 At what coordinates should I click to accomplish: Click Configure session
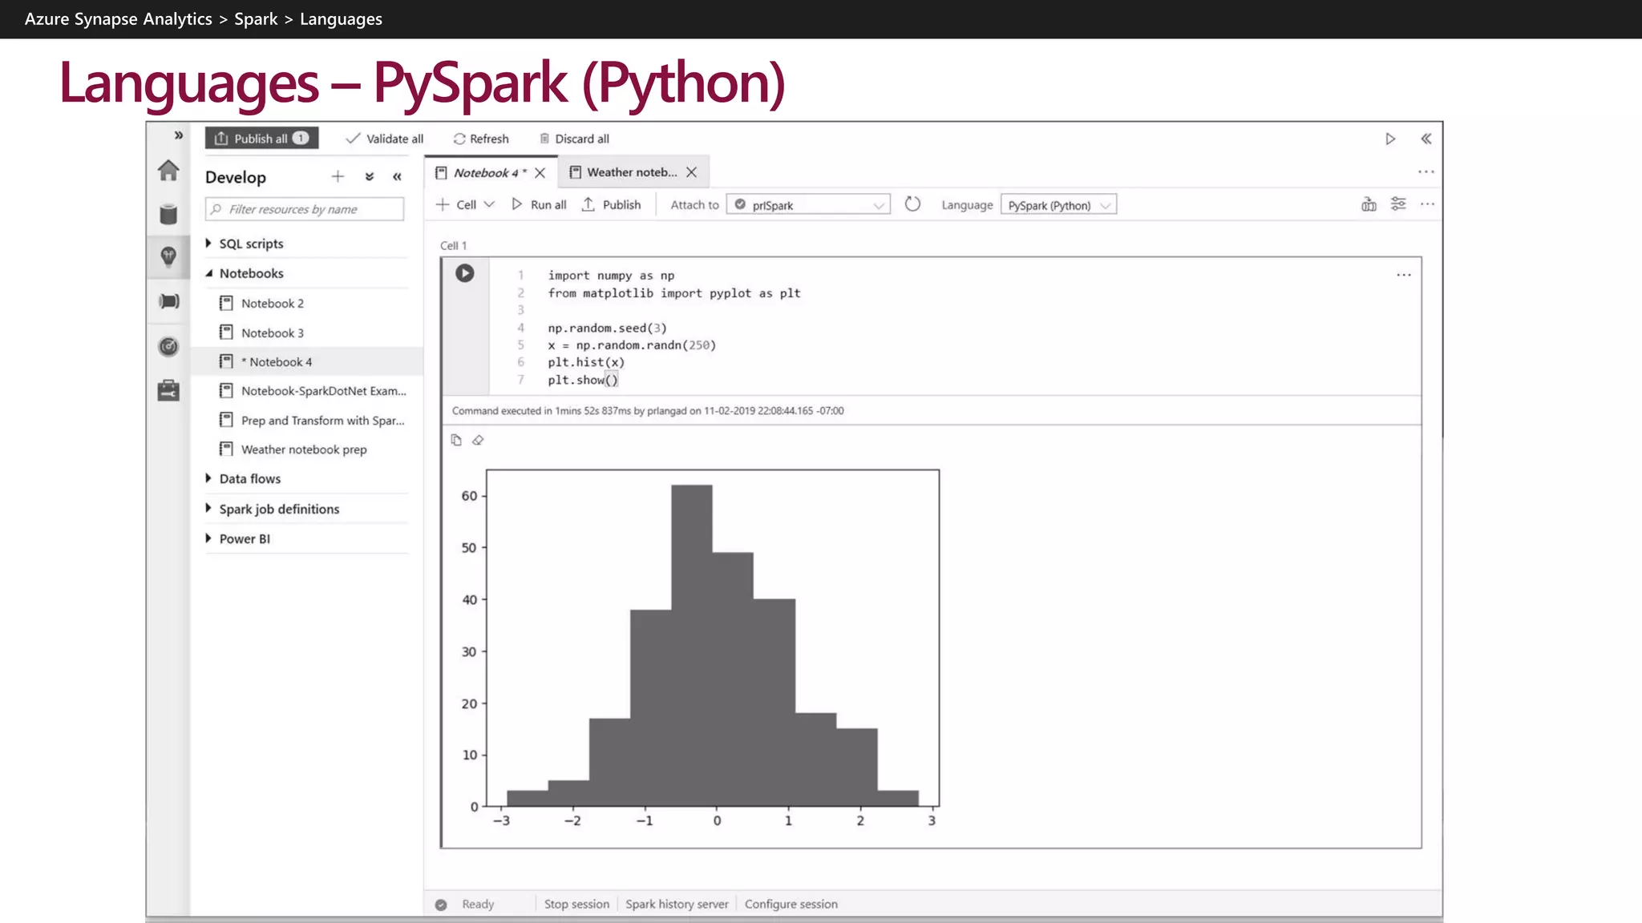(791, 904)
